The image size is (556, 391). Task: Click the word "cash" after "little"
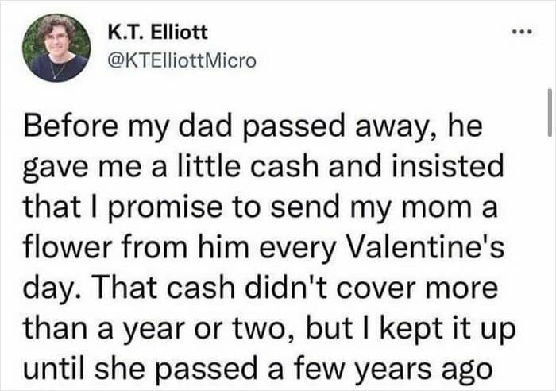point(296,168)
